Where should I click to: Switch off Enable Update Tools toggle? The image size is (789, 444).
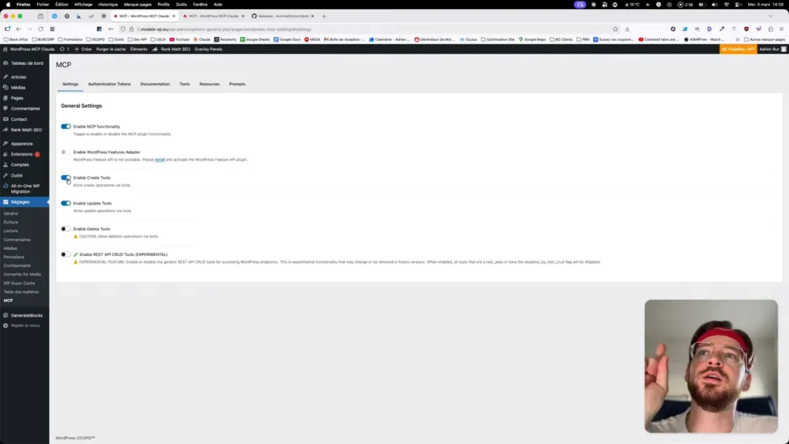coord(66,203)
